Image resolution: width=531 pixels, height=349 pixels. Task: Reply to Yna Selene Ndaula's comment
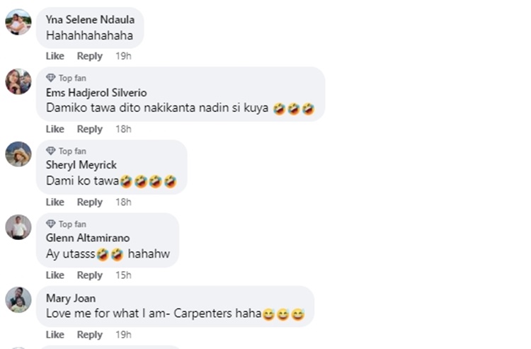[x=90, y=56]
